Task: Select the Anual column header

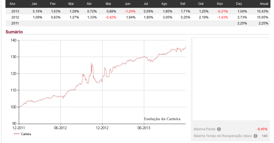Action: [264, 4]
